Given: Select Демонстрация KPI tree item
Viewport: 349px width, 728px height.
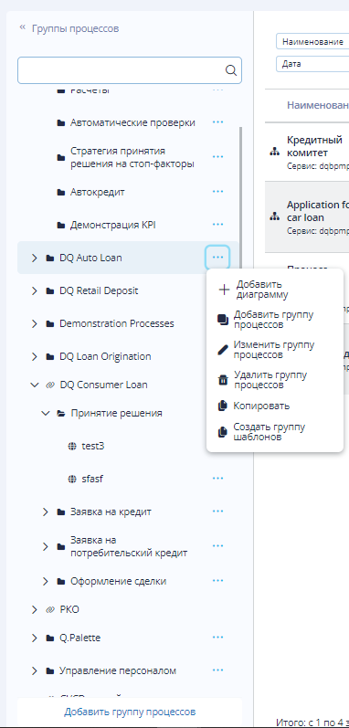Looking at the screenshot, I should point(112,226).
